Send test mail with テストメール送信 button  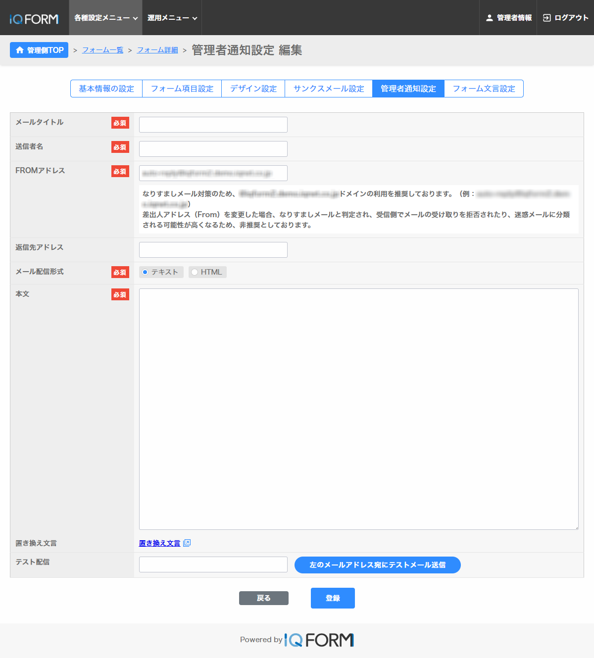[x=377, y=565]
